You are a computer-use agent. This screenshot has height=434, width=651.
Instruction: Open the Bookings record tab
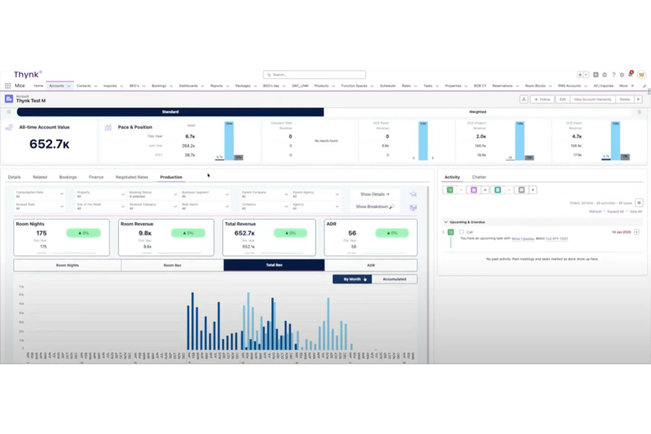(68, 177)
